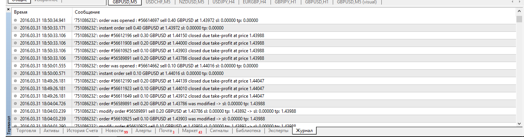Select the order #56589891 closed take-profit message
The width and height of the screenshot is (524, 137).
(x=169, y=58)
